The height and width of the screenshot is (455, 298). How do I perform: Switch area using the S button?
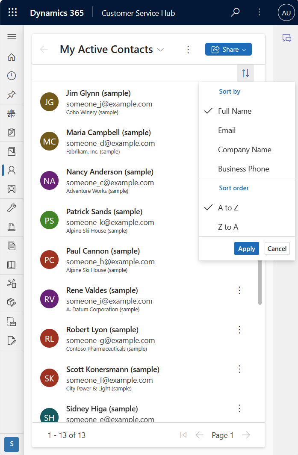pyautogui.click(x=12, y=444)
